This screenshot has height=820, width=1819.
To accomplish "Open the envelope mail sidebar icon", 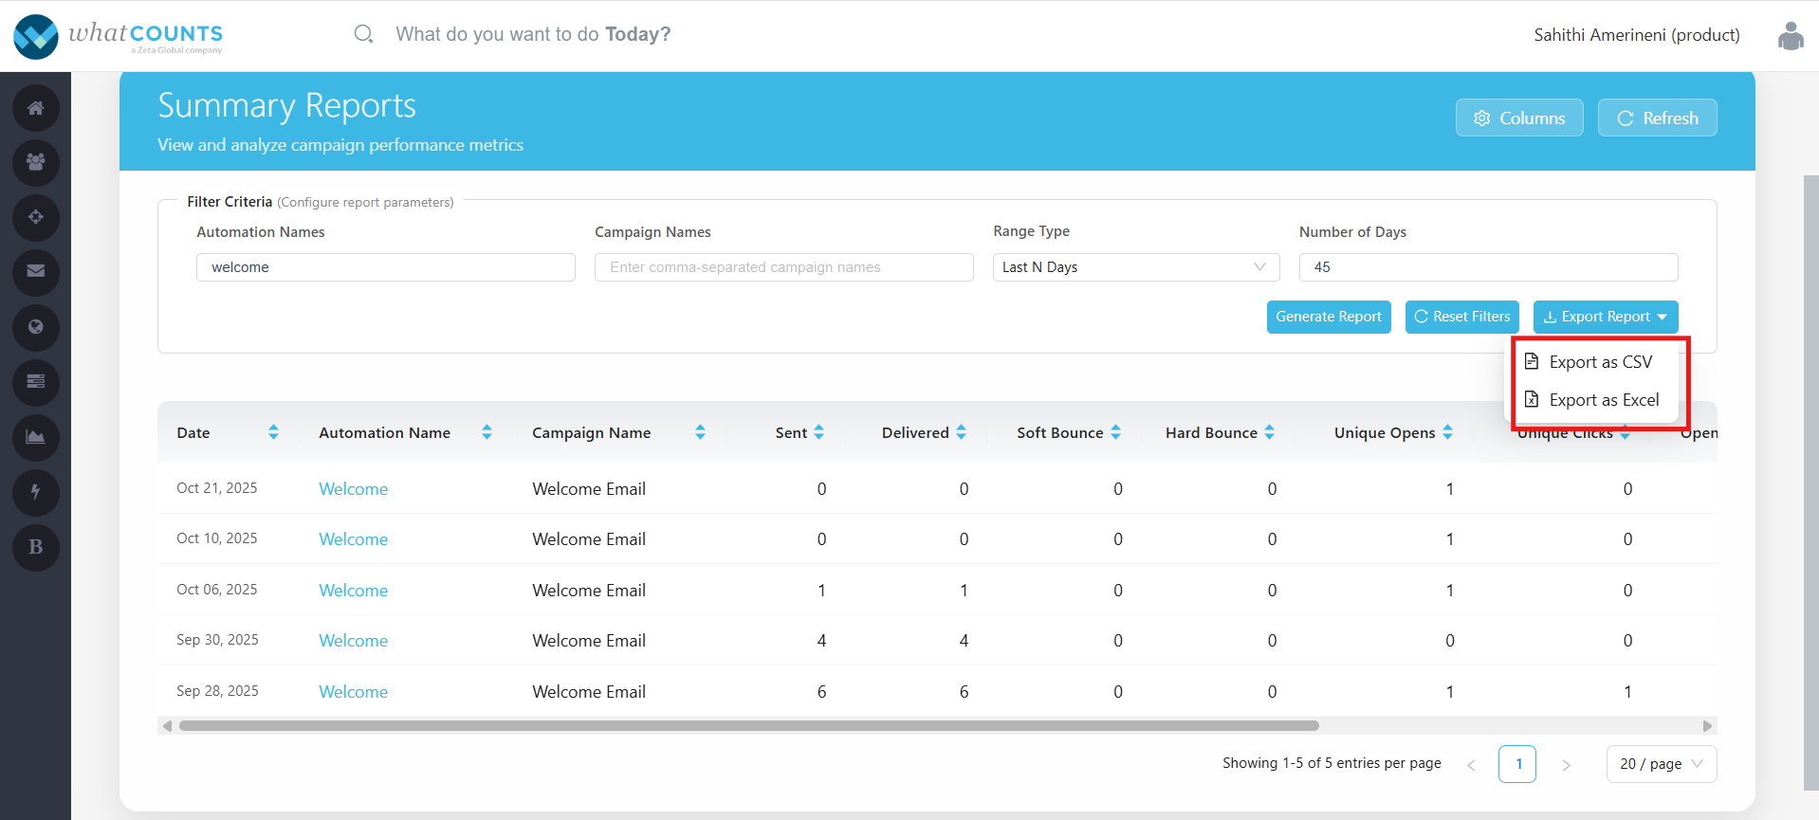I will (36, 272).
